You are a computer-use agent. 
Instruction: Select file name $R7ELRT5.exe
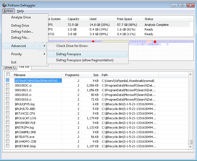(25, 137)
